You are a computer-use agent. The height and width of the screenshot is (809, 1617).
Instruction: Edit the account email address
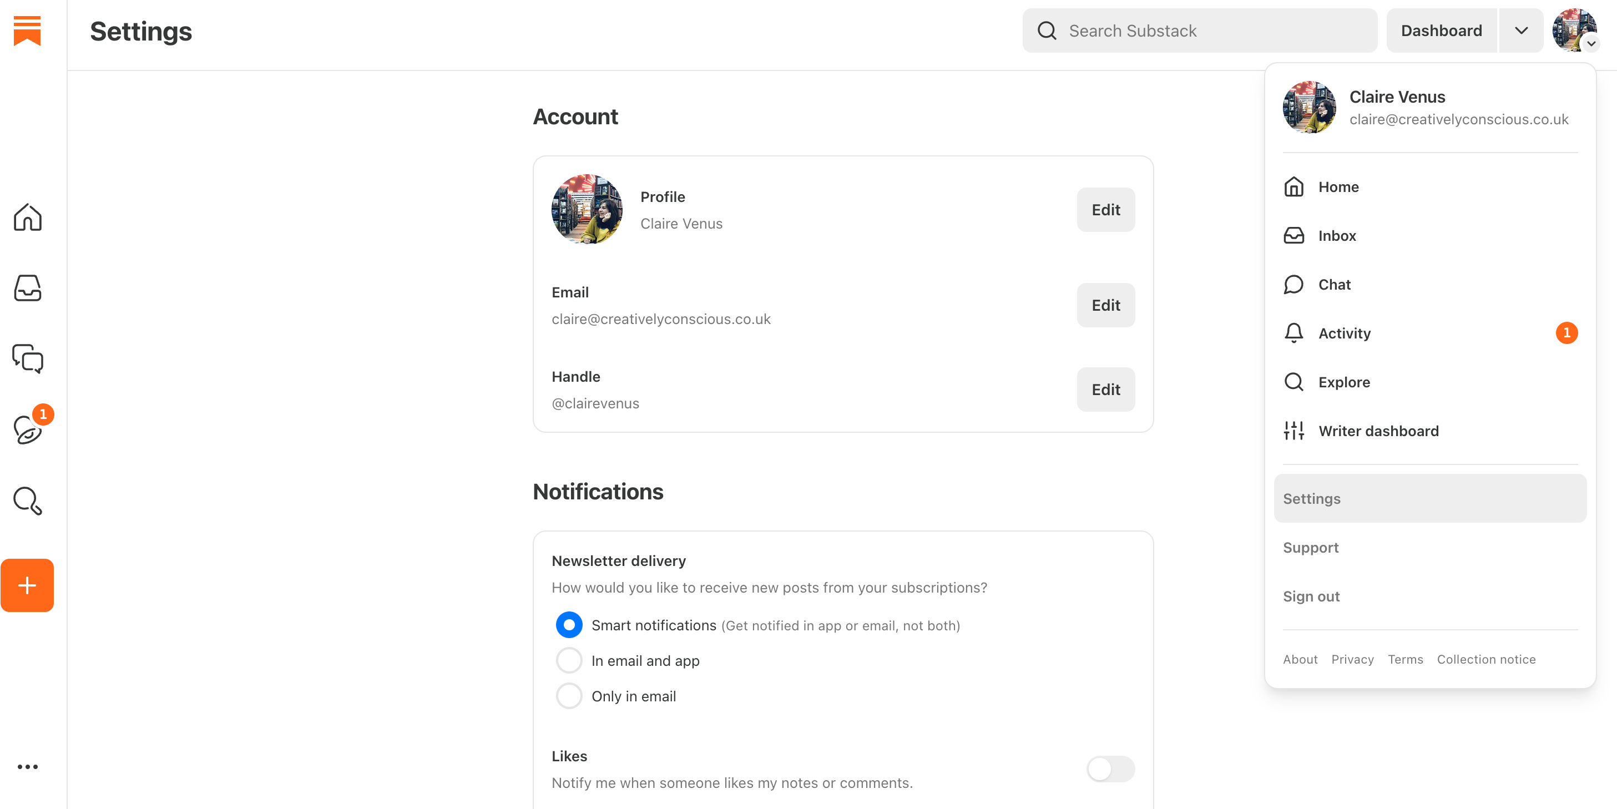pos(1105,305)
